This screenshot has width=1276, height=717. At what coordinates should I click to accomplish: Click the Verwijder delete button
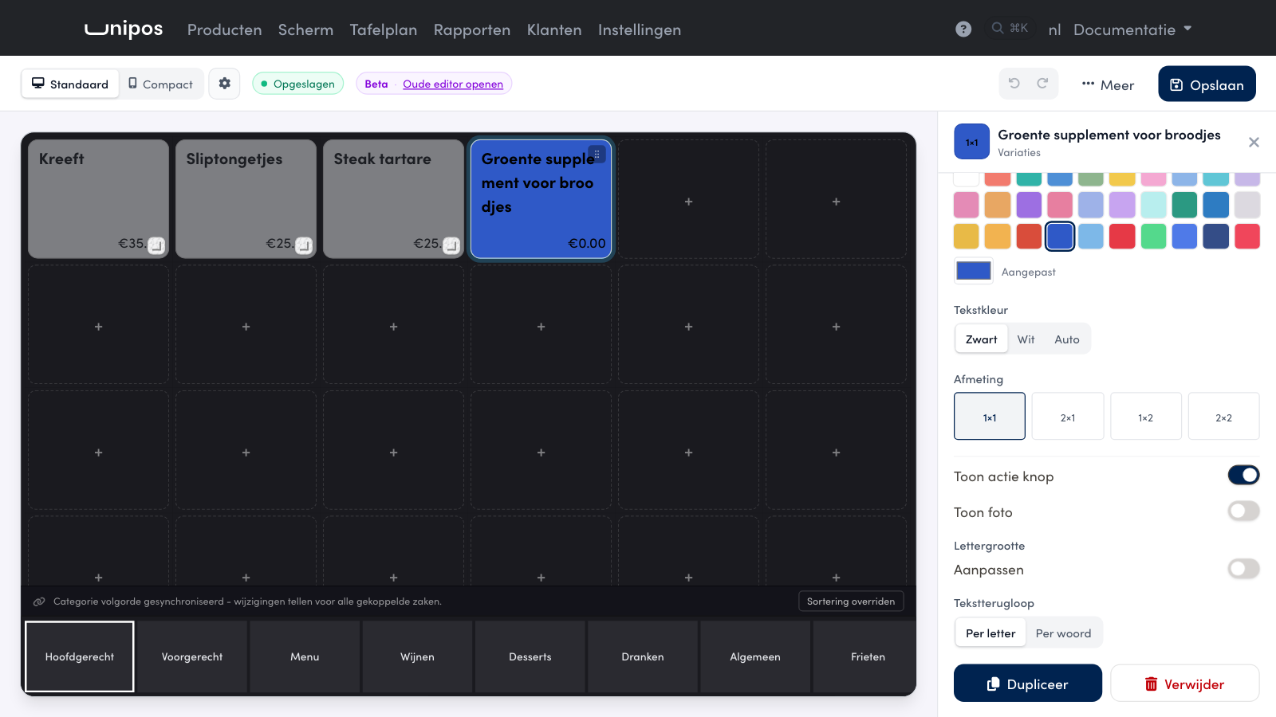point(1184,684)
